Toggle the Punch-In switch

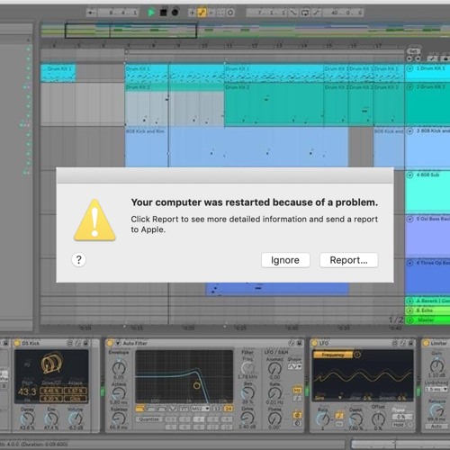[x=293, y=13]
